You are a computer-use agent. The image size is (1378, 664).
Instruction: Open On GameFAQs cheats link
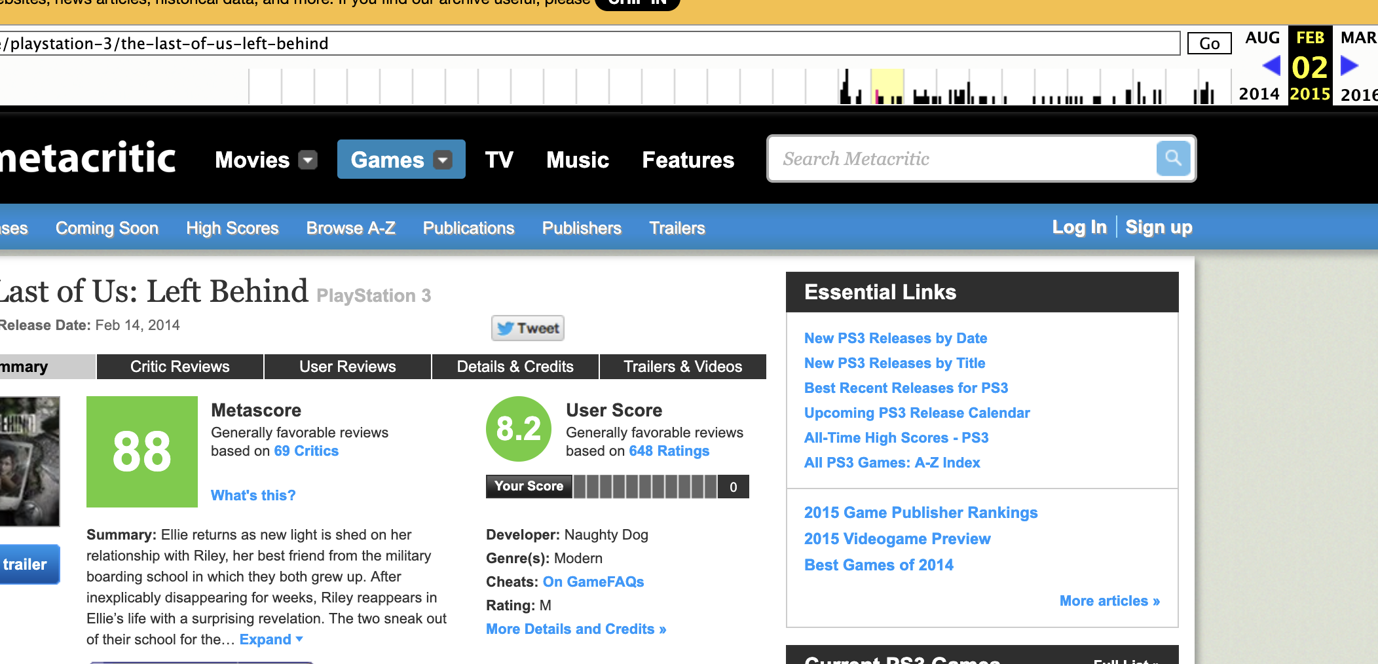(593, 582)
